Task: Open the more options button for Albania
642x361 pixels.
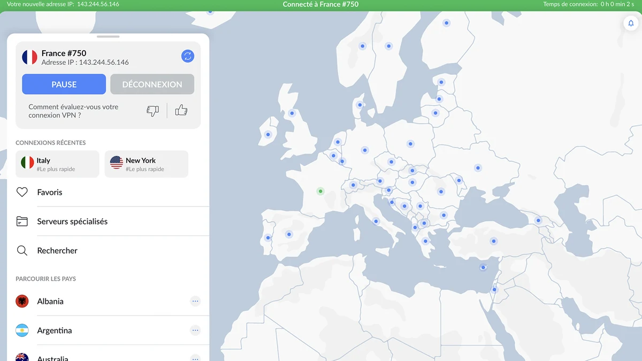Action: pos(195,301)
